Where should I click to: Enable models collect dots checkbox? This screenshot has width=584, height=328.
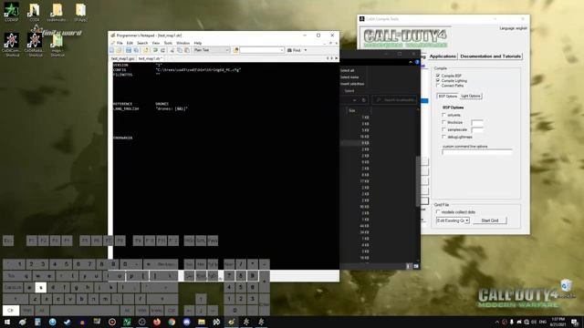[438, 211]
